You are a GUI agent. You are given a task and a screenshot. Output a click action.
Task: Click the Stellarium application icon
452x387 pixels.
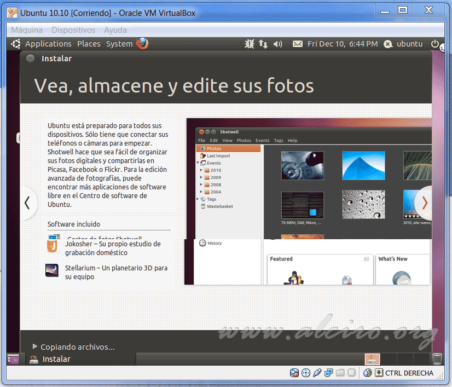[x=52, y=270]
